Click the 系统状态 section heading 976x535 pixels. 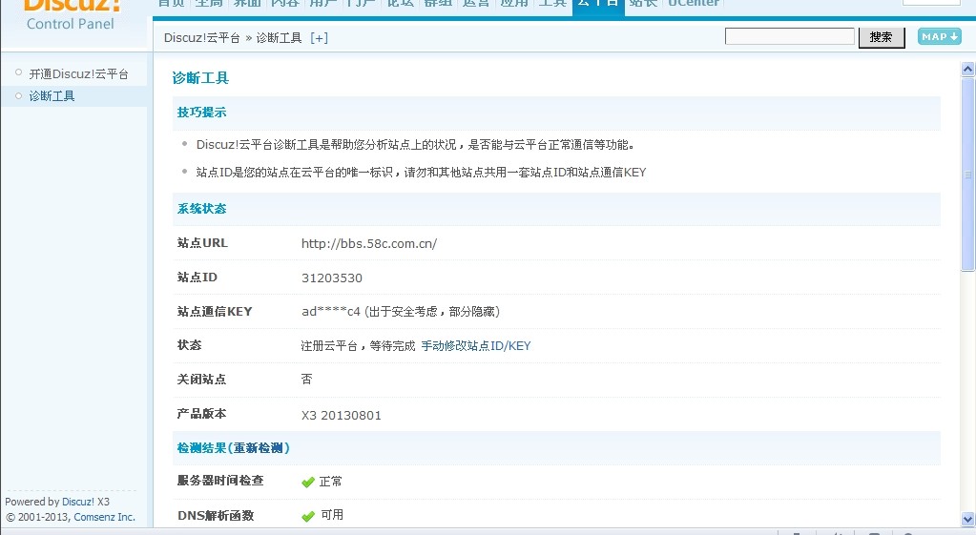[x=201, y=209]
